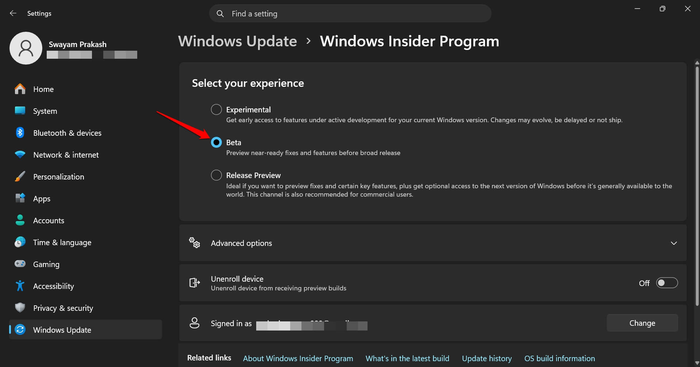Click the Time & language globe-clock icon

(x=20, y=242)
